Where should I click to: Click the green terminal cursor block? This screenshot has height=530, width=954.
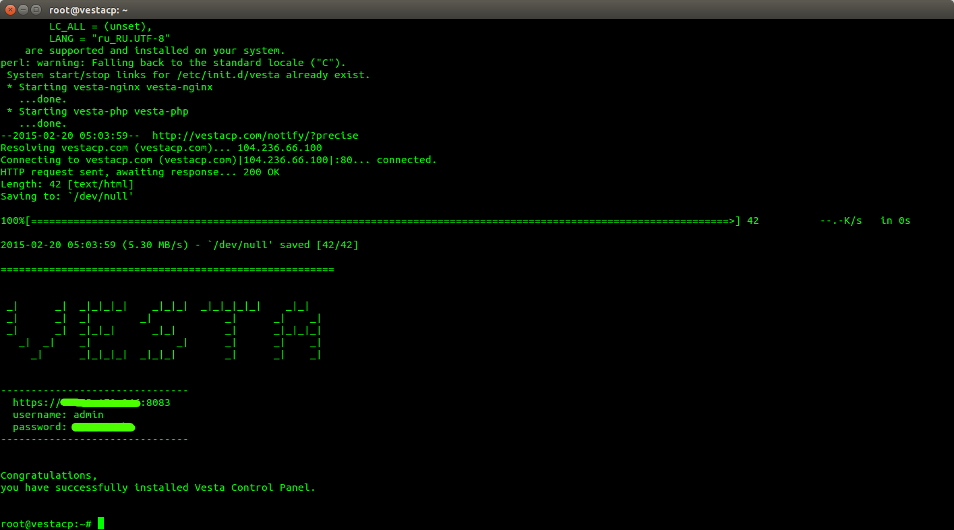click(101, 523)
